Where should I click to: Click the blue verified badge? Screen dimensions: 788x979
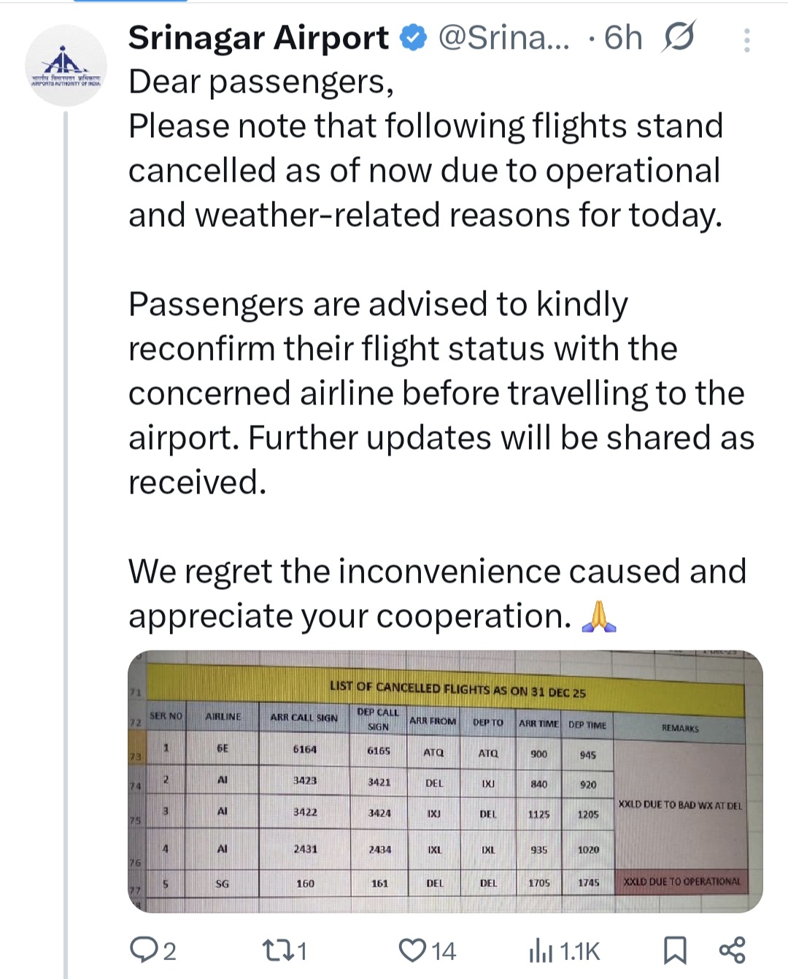[x=414, y=38]
